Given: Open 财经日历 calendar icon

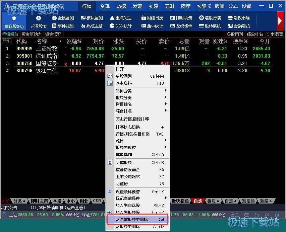Looking at the screenshot, I should (x=144, y=18).
